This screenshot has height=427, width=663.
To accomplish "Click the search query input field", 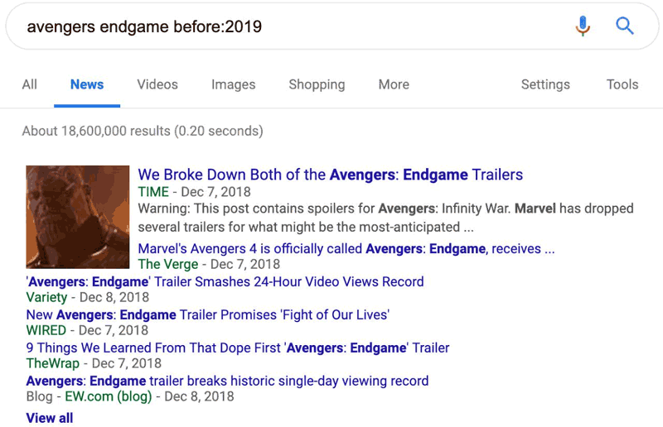I will pyautogui.click(x=282, y=26).
